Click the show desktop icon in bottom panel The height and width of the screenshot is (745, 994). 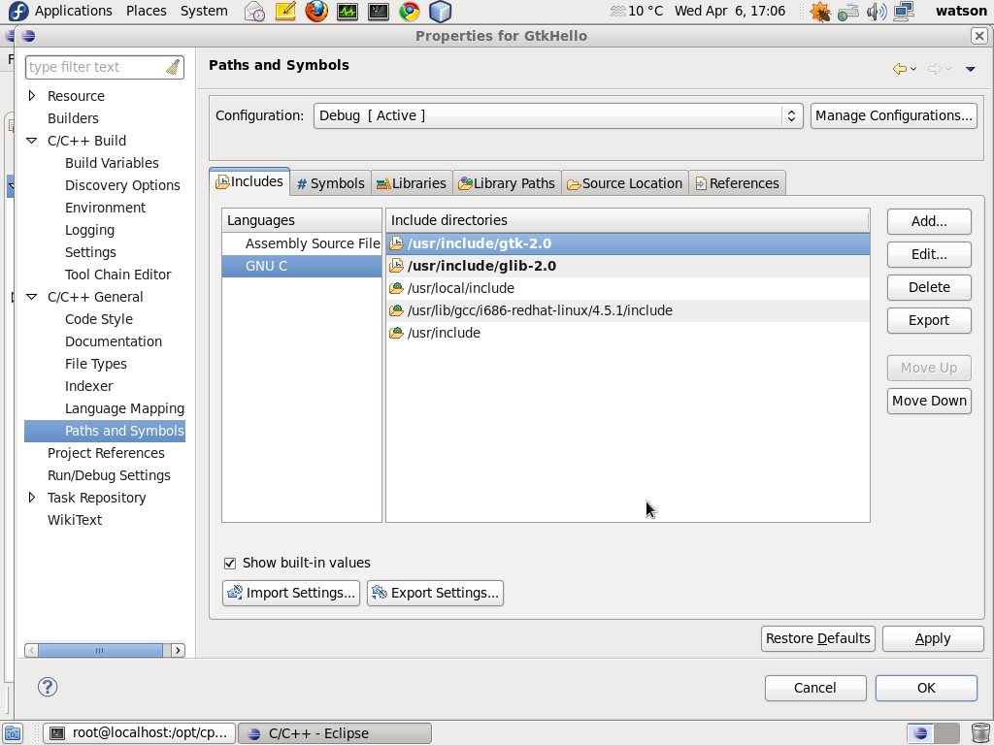coord(13,733)
